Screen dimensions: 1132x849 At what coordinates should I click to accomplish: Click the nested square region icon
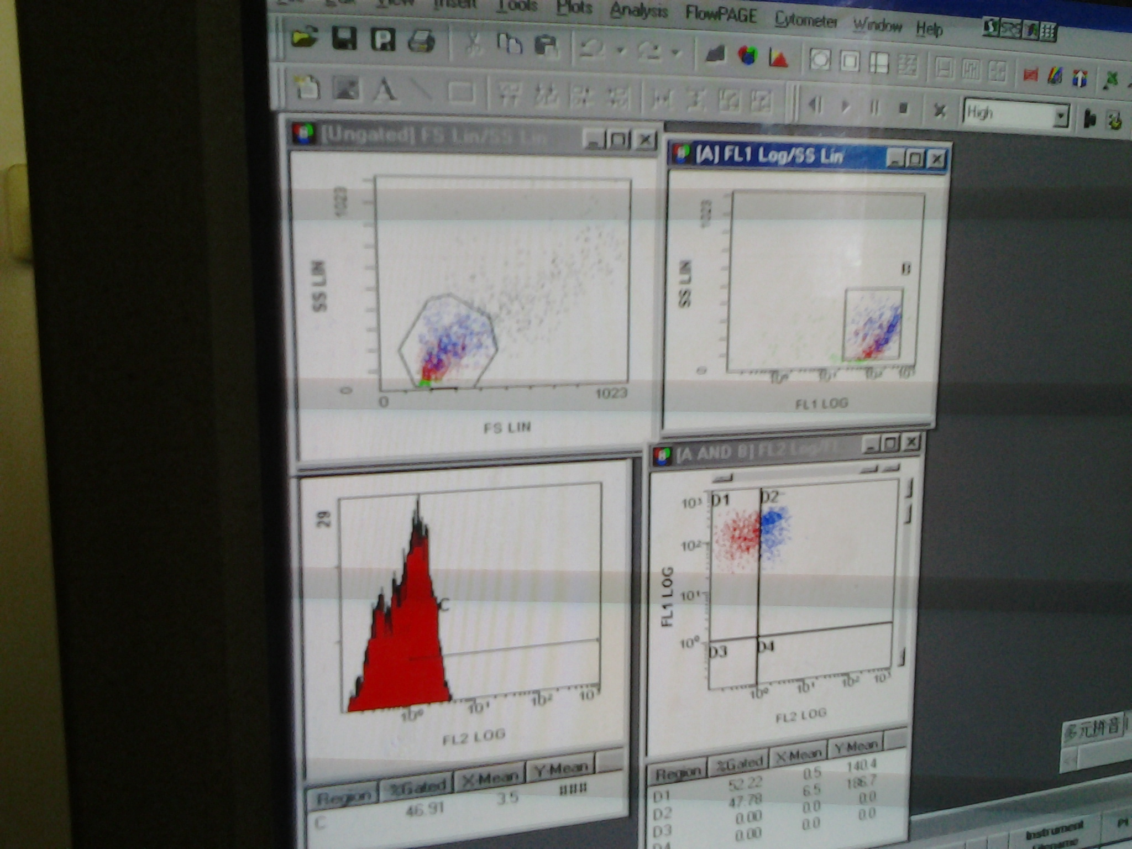click(x=850, y=61)
